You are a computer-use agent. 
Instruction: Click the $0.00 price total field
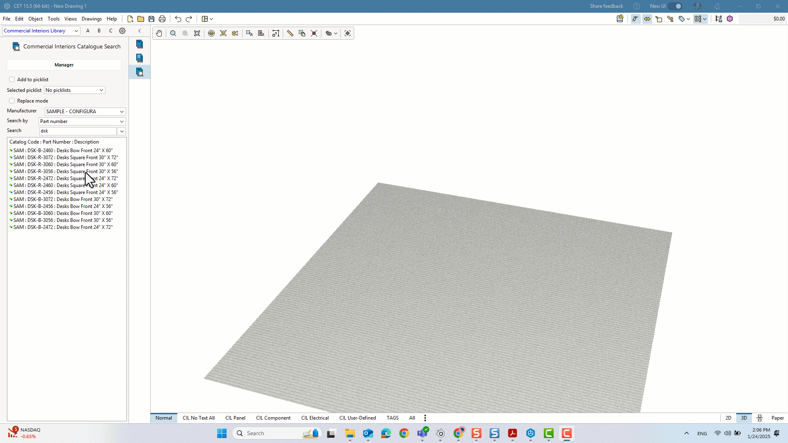point(763,19)
